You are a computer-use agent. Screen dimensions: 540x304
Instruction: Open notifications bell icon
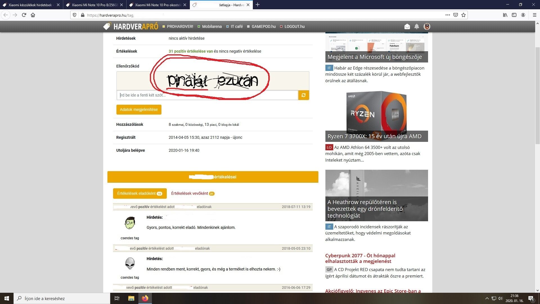click(x=417, y=26)
